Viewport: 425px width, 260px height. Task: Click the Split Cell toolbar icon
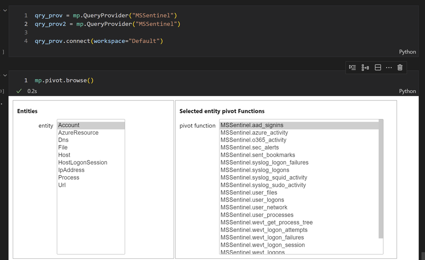[378, 67]
